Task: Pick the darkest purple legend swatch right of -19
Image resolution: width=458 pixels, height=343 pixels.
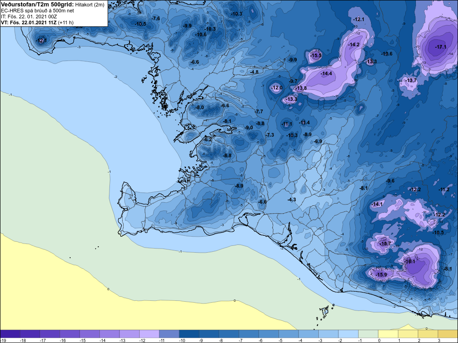Action: [10, 334]
